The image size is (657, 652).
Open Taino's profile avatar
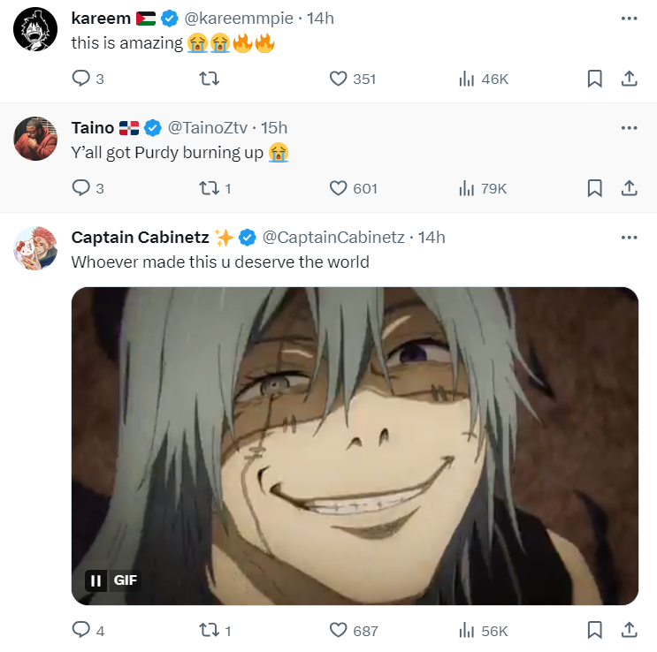(x=35, y=138)
